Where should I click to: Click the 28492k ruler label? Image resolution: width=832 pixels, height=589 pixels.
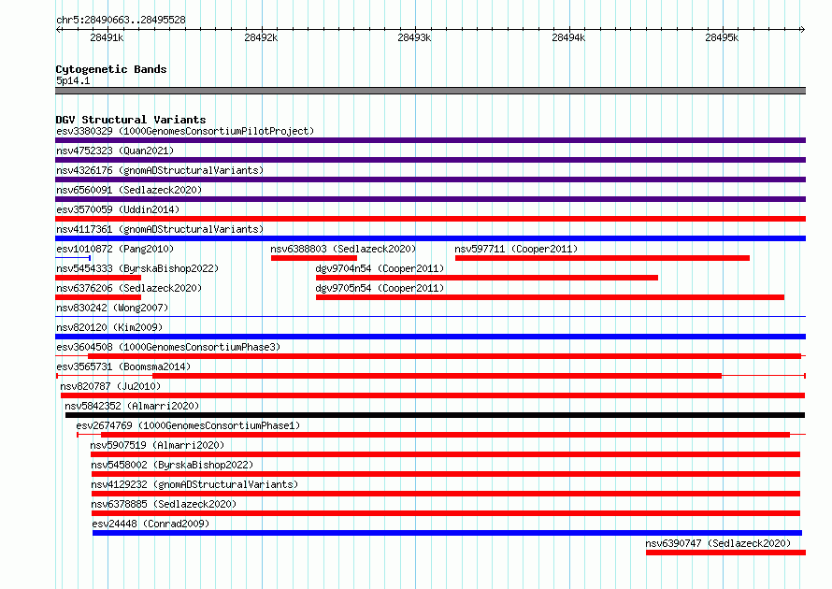click(261, 37)
